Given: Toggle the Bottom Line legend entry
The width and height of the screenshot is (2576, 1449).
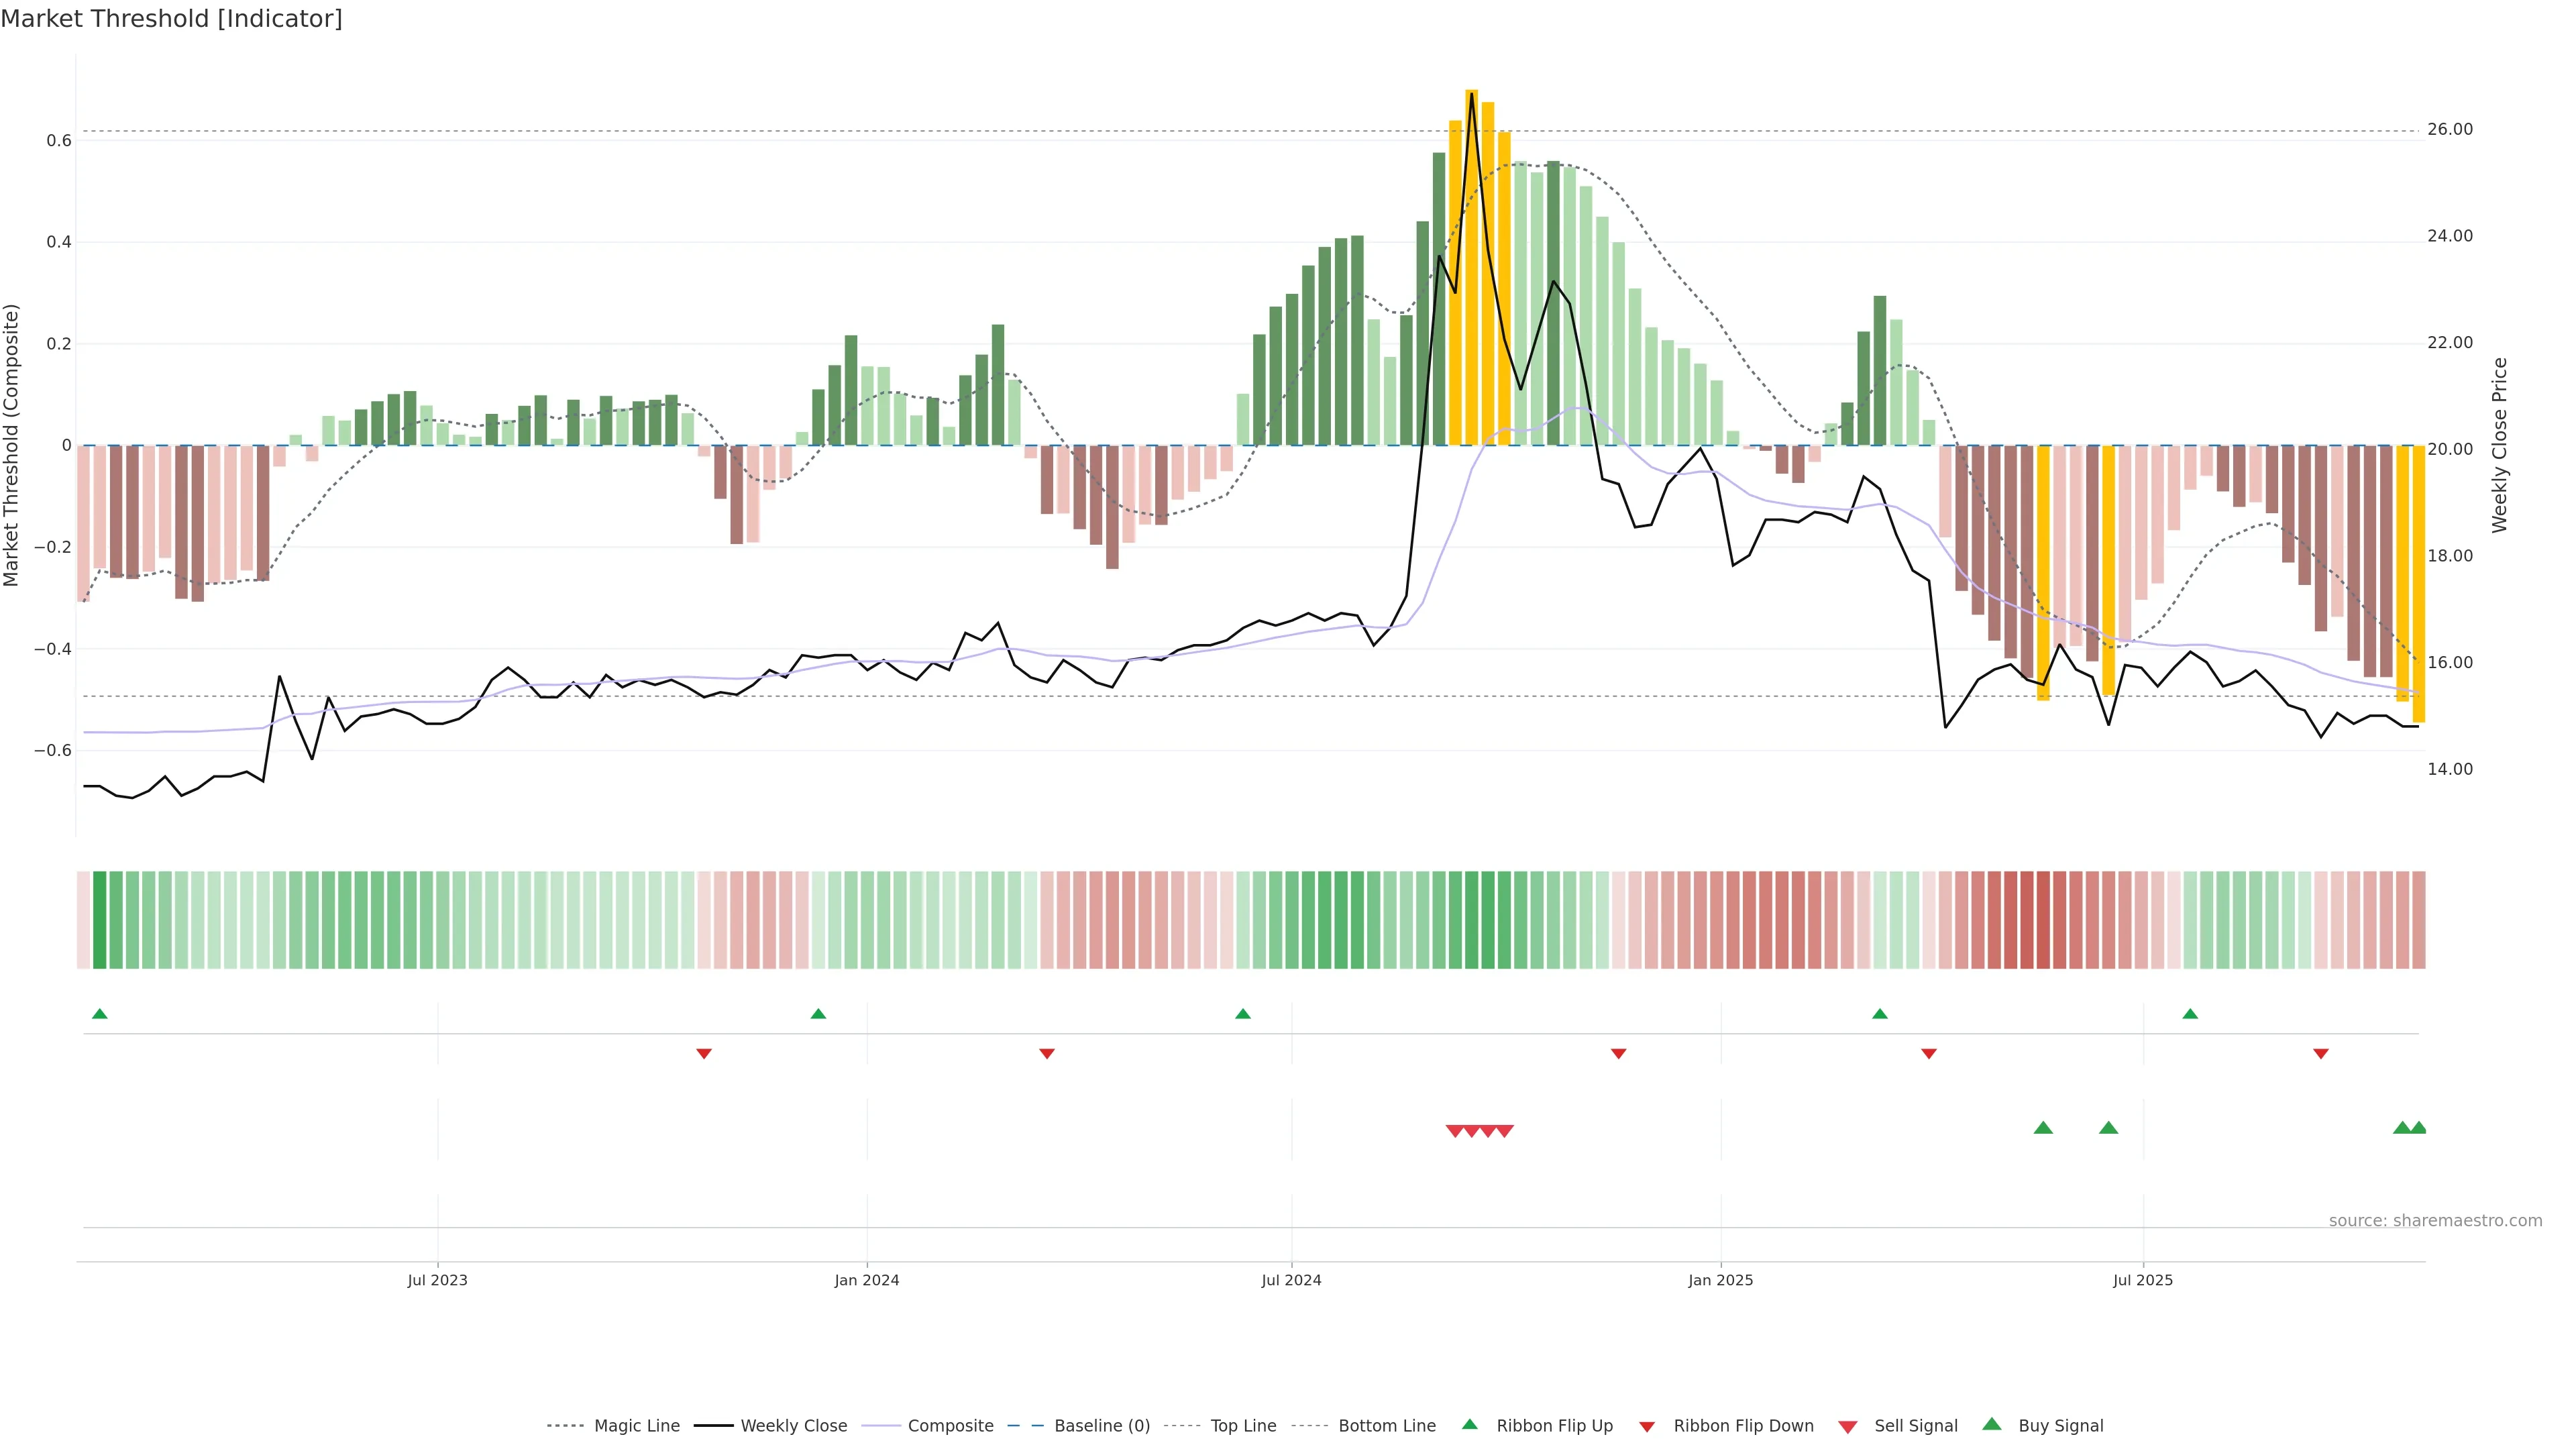Looking at the screenshot, I should click(1386, 1426).
